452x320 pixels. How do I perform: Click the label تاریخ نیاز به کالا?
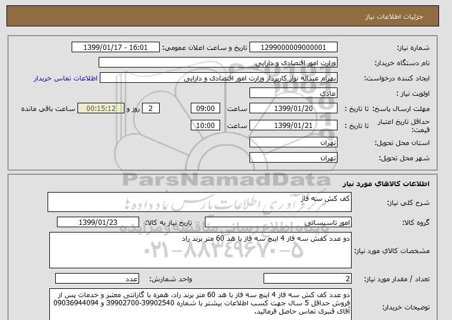(168, 223)
